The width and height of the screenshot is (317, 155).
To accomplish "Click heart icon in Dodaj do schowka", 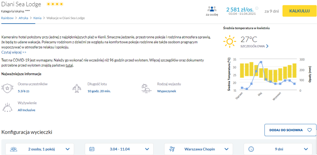I will 309,130.
